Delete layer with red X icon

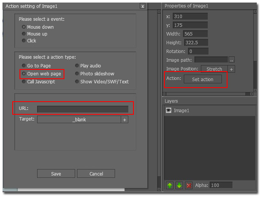point(189,185)
